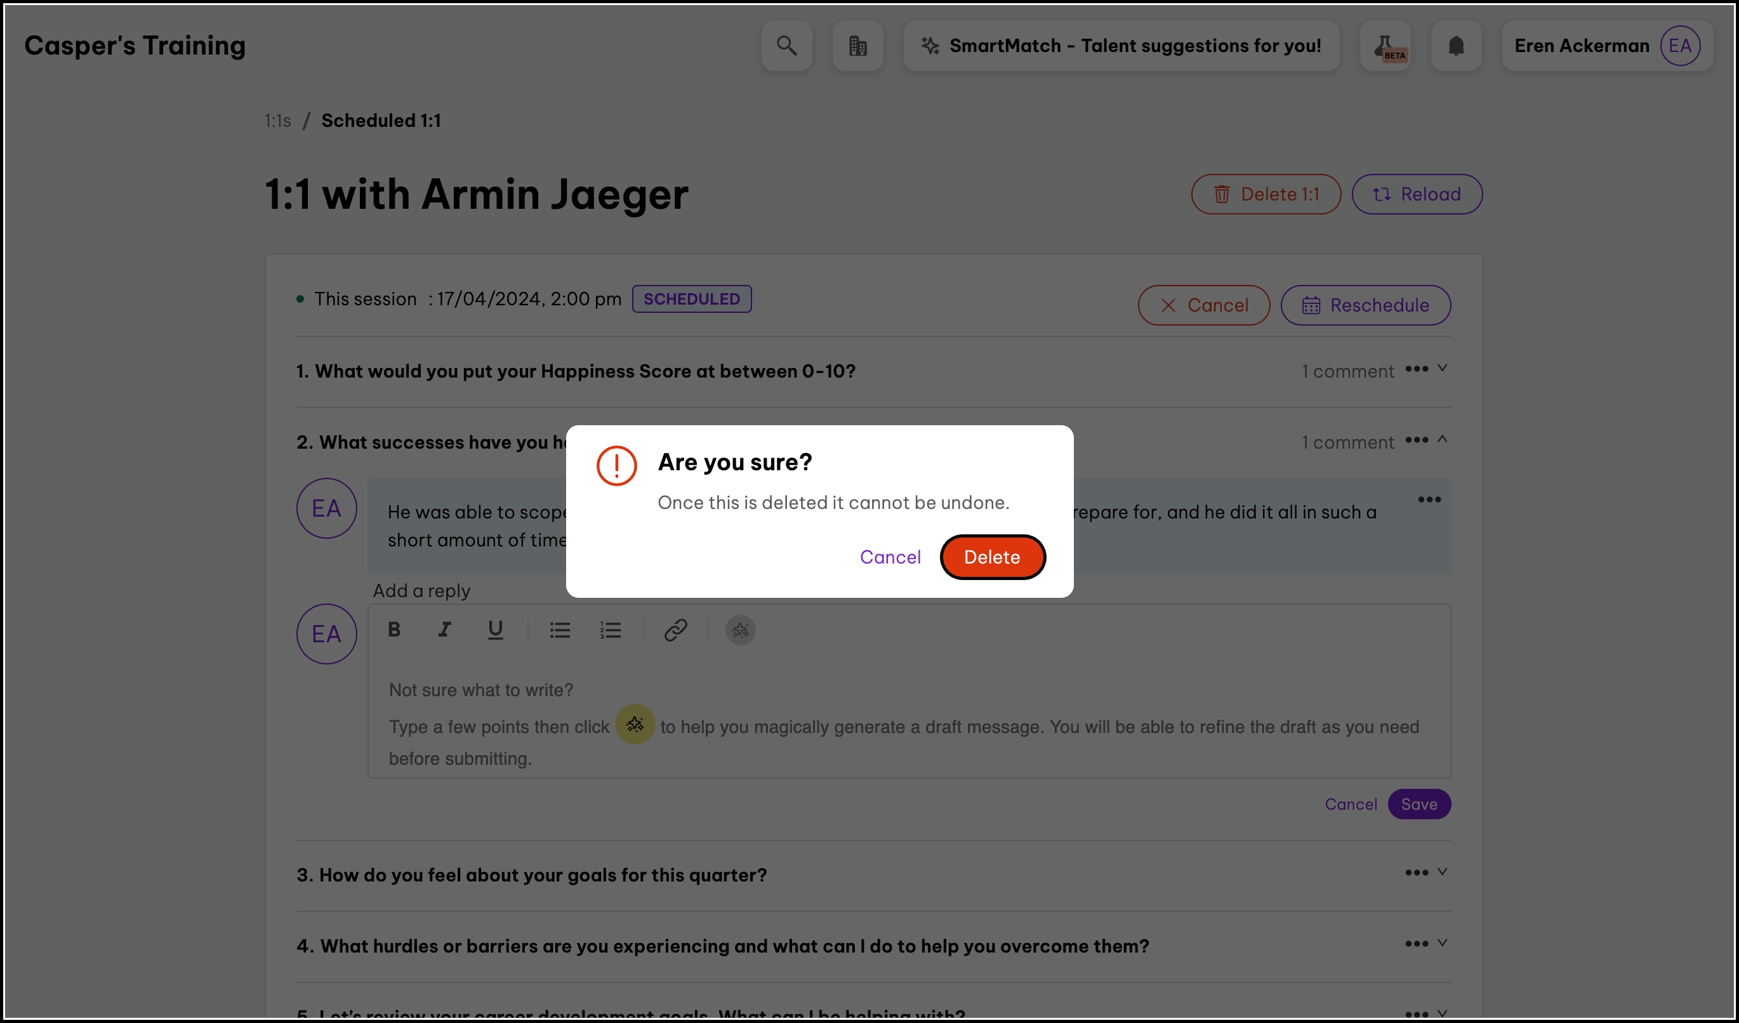The width and height of the screenshot is (1739, 1023).
Task: Confirm with the red Delete button
Action: point(991,557)
